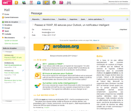Image resolution: width=133 pixels, height=111 pixels.
Task: Click the Twitter icon in the banner
Action: coord(111,48)
